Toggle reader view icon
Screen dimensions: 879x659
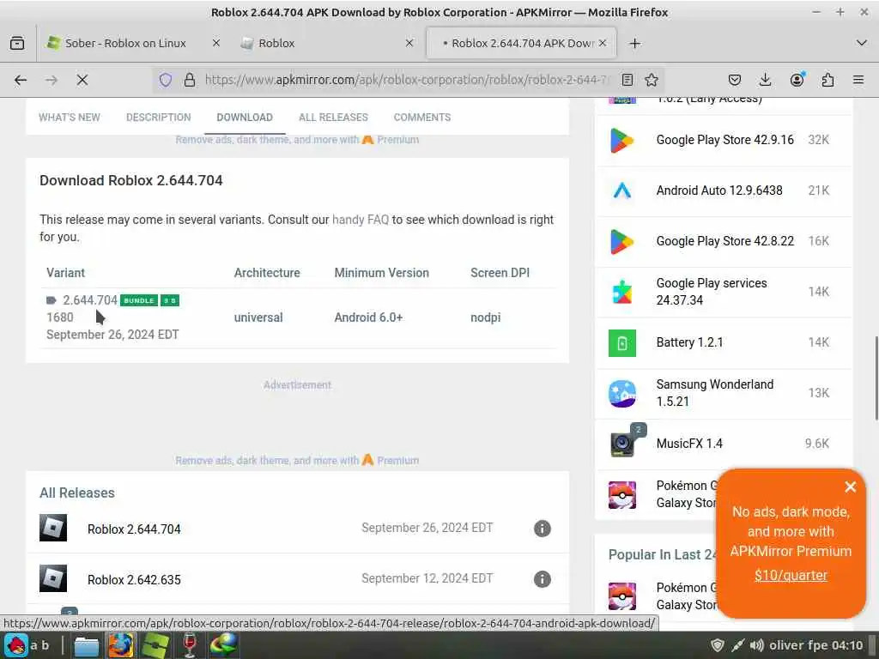627,80
